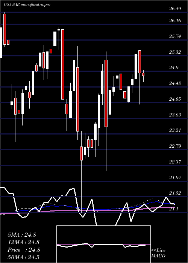Select the 21.1 price axis label
The width and height of the screenshot is (188, 263).
pos(174,209)
